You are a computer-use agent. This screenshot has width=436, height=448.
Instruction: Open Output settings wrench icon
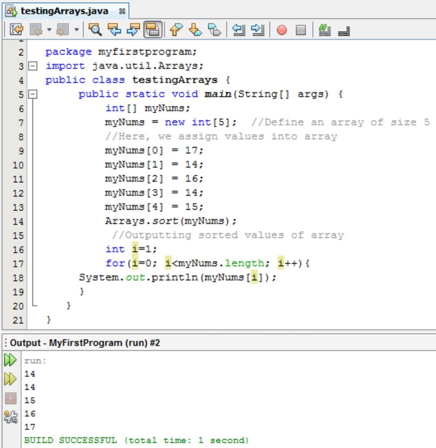click(10, 417)
